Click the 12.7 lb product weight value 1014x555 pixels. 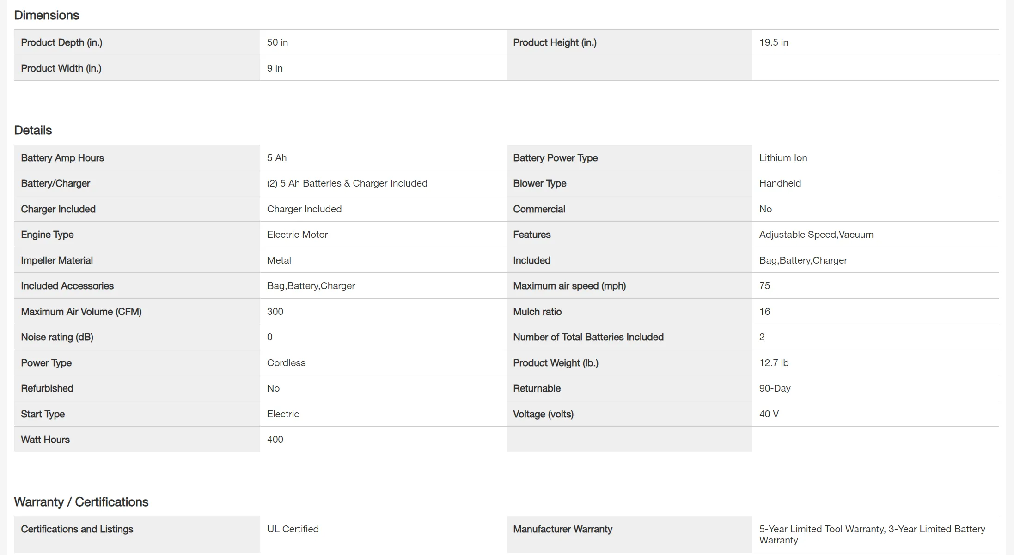[x=773, y=363]
